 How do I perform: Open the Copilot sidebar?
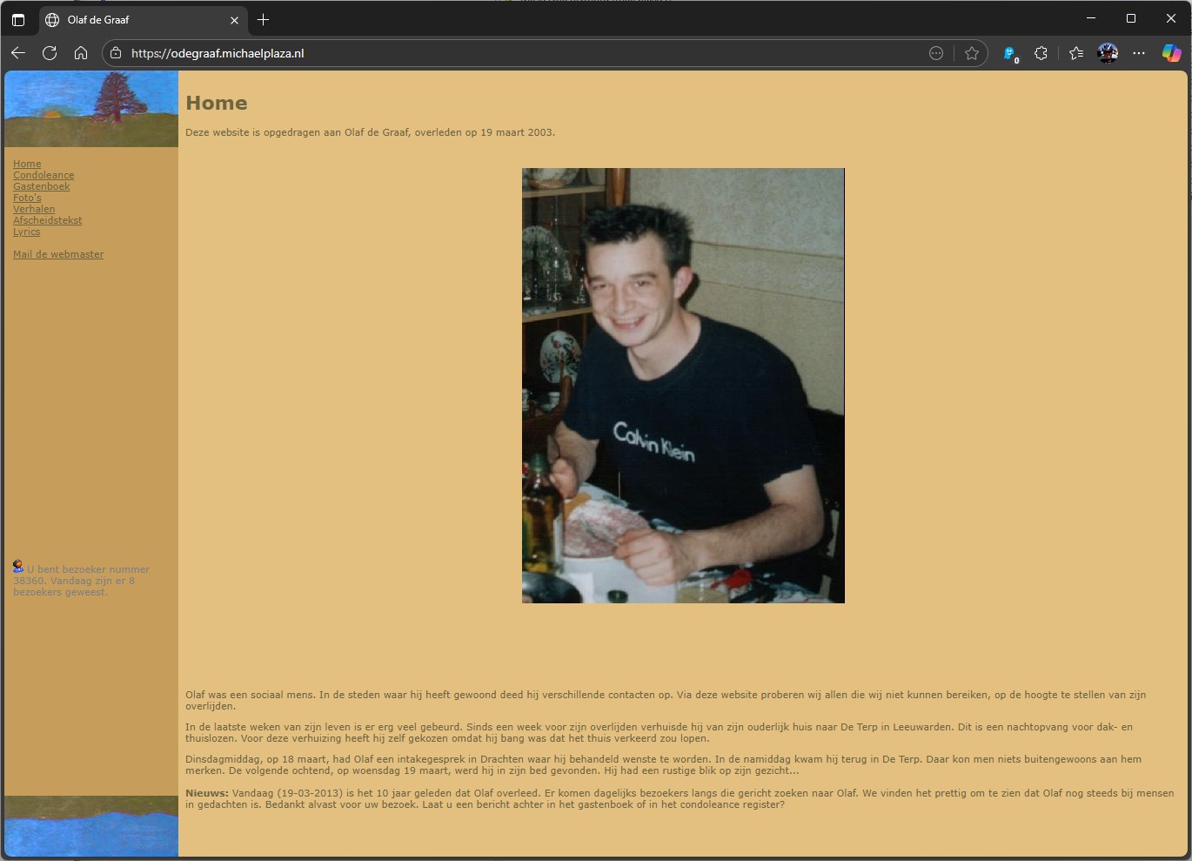1171,53
